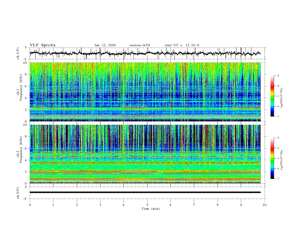The height and width of the screenshot is (230, 298).
Task: Click the -7 value on lower color bar
Action: click(x=277, y=179)
